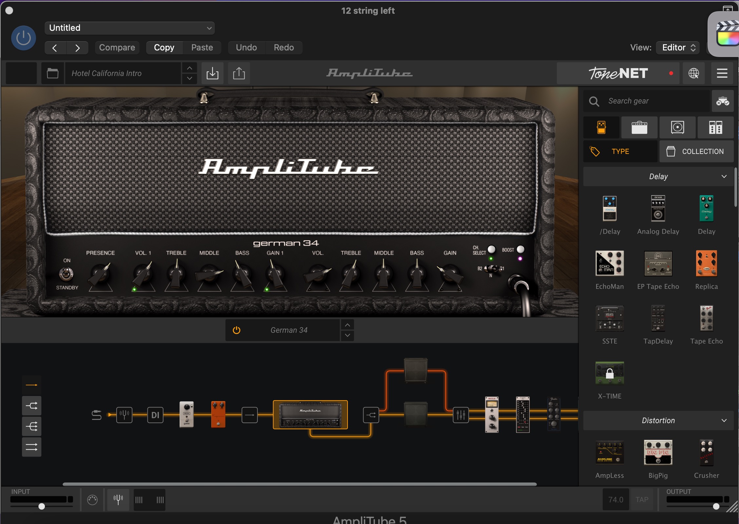739x524 pixels.
Task: Choose the two-way split chain layout
Action: 31,406
